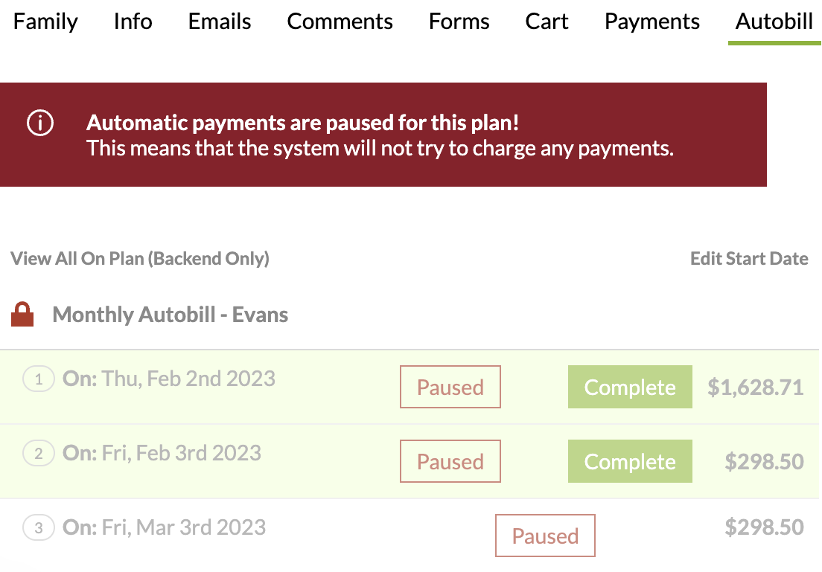Open View All On Plan (Backend Only)

pos(140,259)
